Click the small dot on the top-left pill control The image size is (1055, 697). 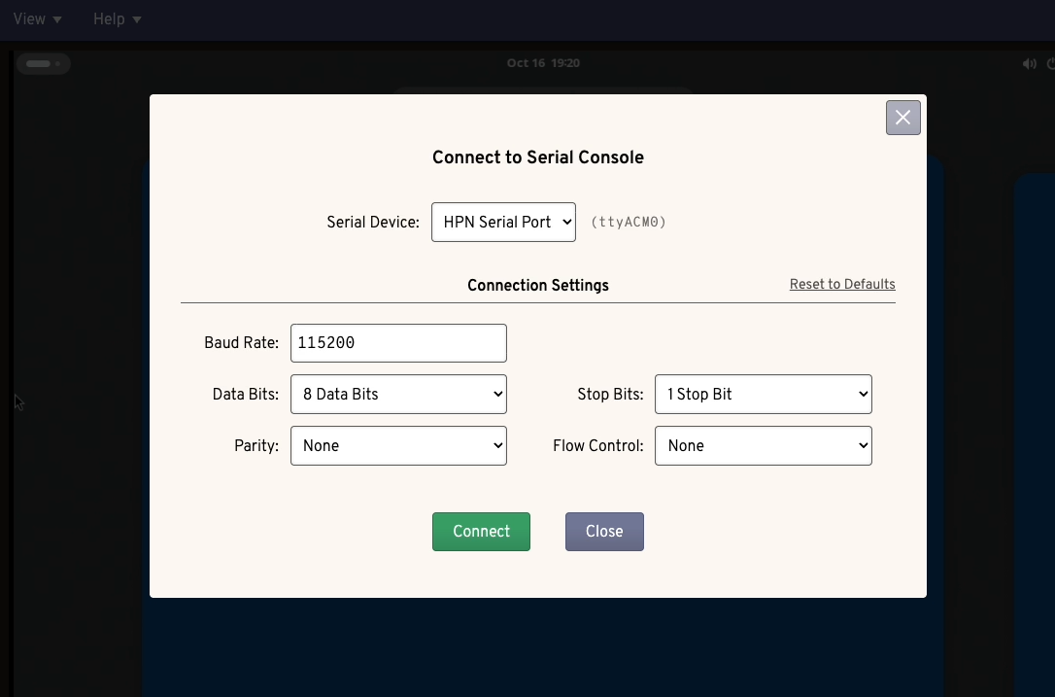pos(57,63)
